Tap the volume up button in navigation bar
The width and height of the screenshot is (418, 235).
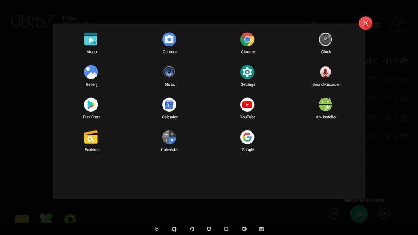(244, 229)
